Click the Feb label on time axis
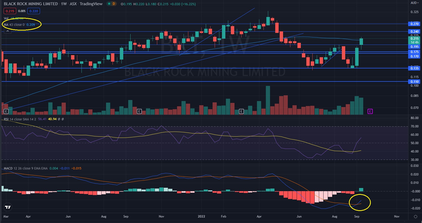 click(x=224, y=216)
